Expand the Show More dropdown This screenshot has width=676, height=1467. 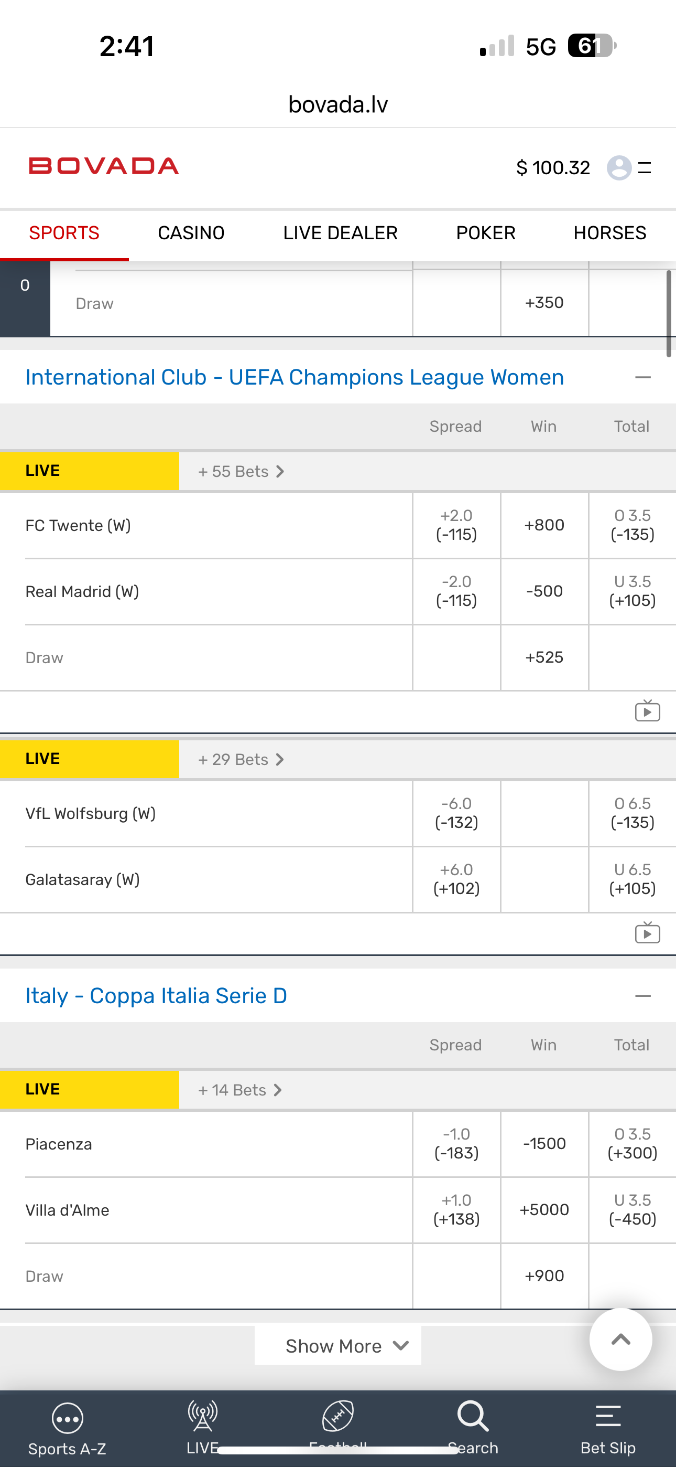click(338, 1346)
